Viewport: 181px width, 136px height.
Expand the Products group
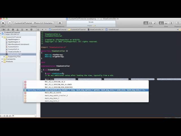[x=2, y=61]
